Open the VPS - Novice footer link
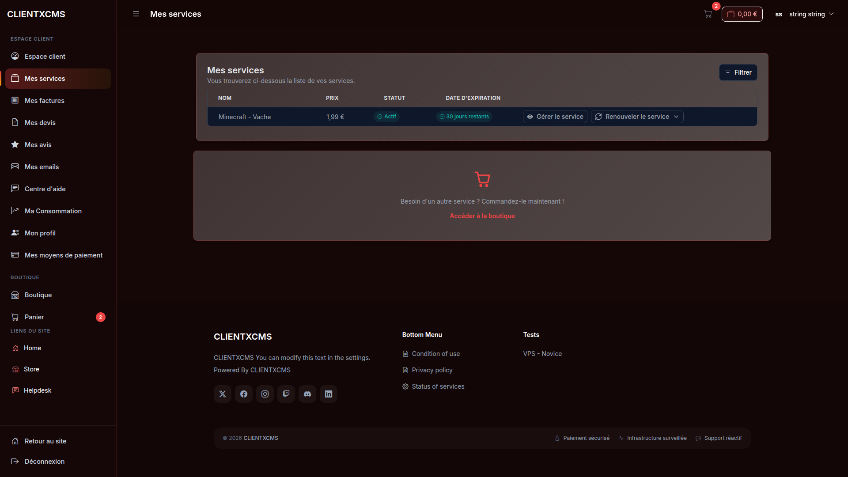This screenshot has height=477, width=848. pos(542,354)
